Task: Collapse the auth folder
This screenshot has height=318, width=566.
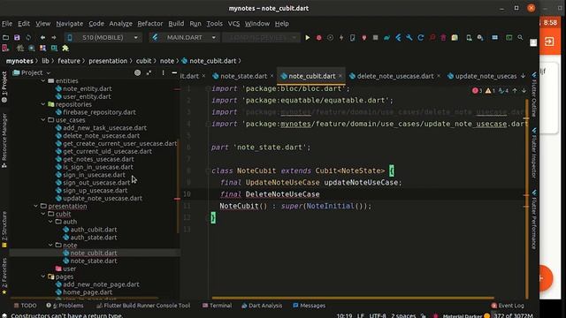Action: click(50, 222)
